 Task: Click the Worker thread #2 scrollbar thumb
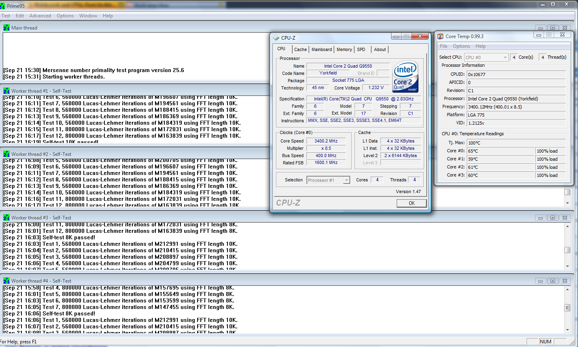pos(567,192)
